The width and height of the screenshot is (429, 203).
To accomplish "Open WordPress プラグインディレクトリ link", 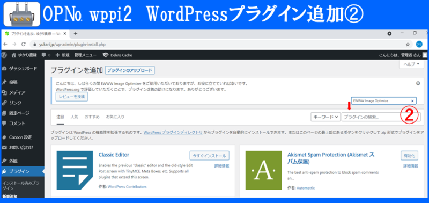I will point(173,132).
